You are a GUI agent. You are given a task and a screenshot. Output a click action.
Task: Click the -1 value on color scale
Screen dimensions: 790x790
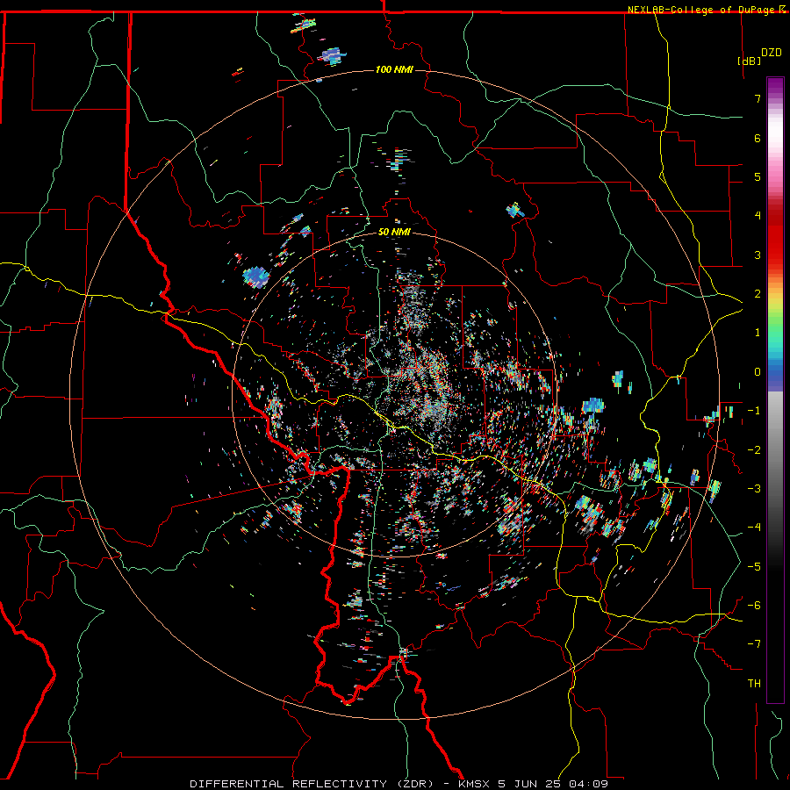[x=754, y=411]
